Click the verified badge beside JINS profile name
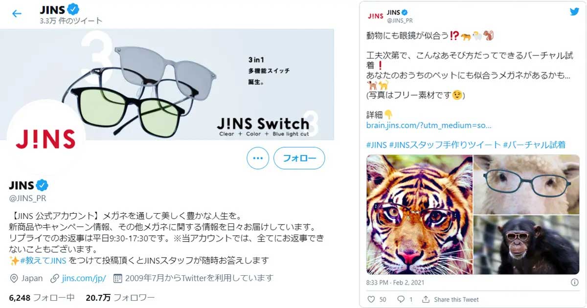The width and height of the screenshot is (587, 308). [x=43, y=185]
